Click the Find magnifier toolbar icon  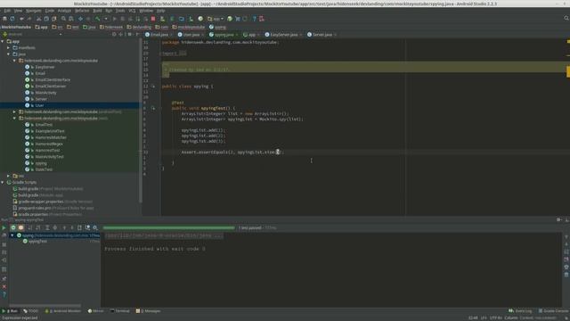(x=63, y=19)
